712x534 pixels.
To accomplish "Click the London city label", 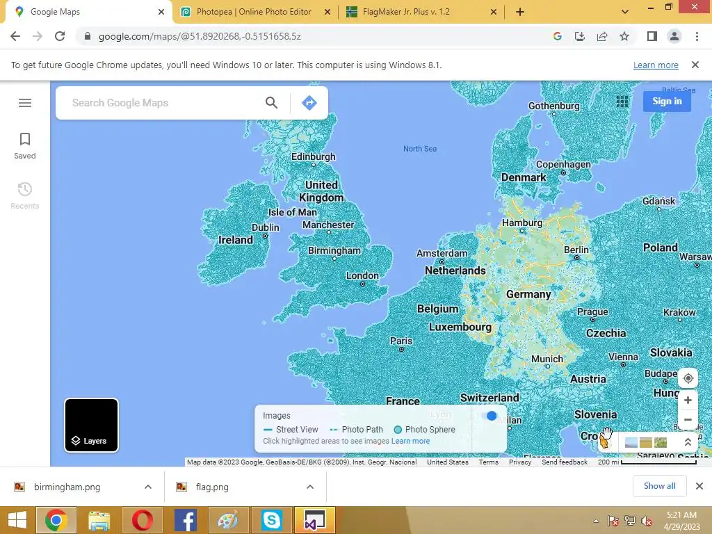I will tap(362, 275).
